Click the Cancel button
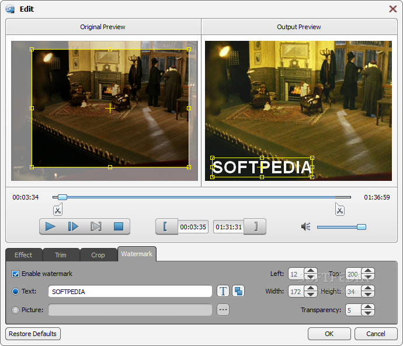Image resolution: width=403 pixels, height=346 pixels. coord(376,334)
